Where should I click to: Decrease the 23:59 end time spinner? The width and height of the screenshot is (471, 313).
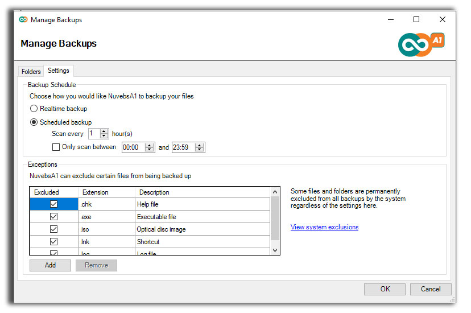(199, 149)
